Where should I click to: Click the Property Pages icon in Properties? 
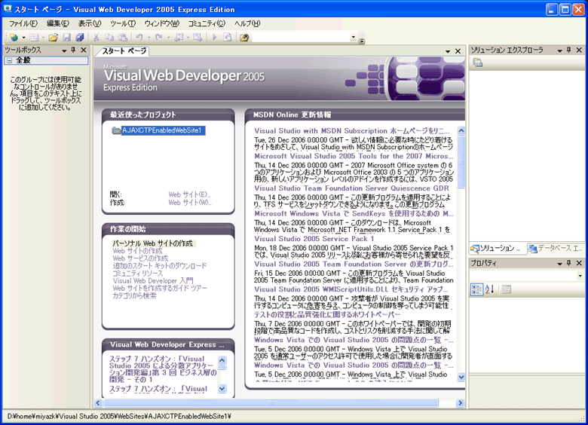point(507,289)
